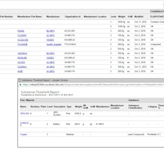Screen dimensions: 164x155
Task: Select organization id 774-33-6643
Action: click(x=70, y=45)
